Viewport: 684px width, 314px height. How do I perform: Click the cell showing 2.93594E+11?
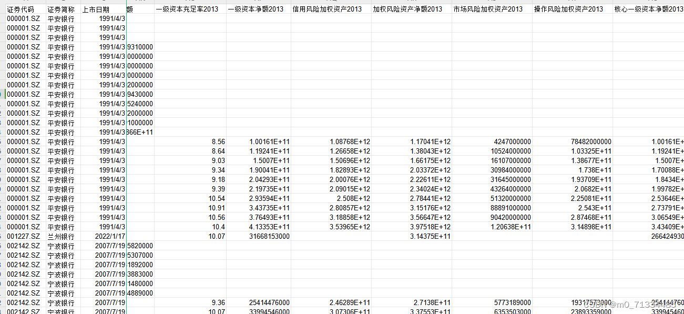[259, 198]
